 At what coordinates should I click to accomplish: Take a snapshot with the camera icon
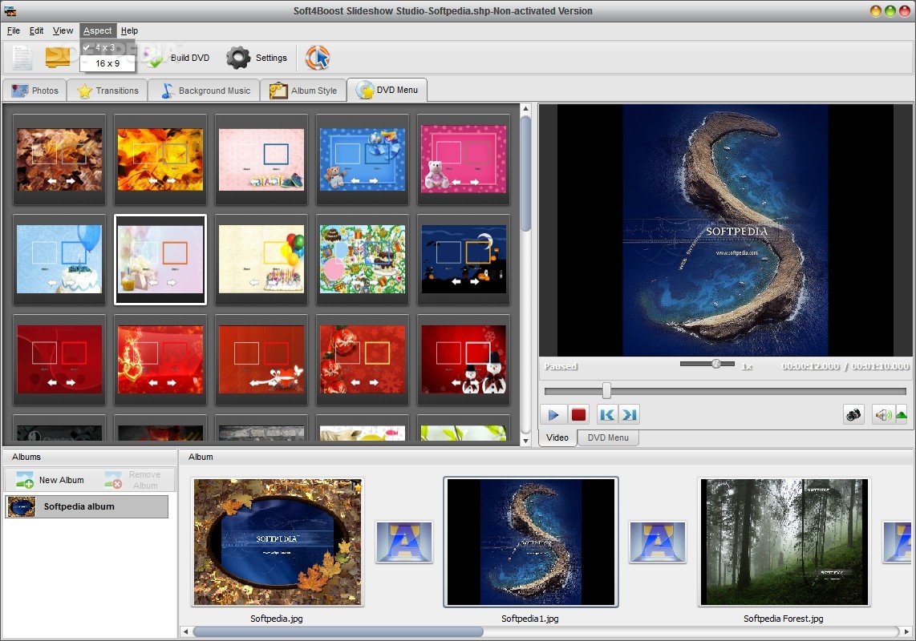(853, 414)
